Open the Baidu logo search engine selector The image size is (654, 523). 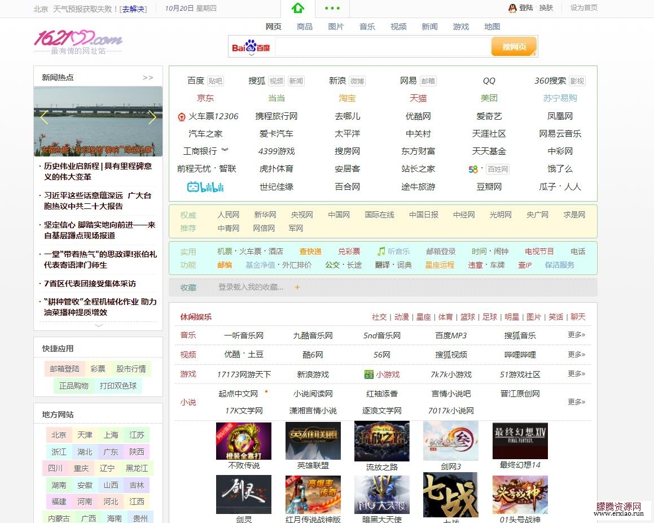251,47
